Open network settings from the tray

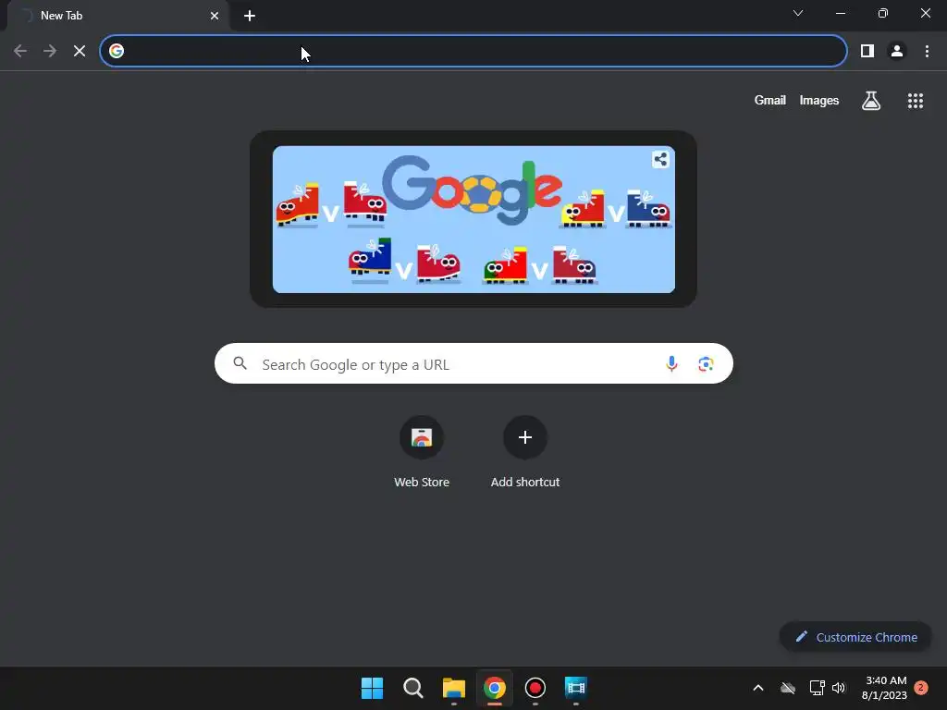(817, 688)
